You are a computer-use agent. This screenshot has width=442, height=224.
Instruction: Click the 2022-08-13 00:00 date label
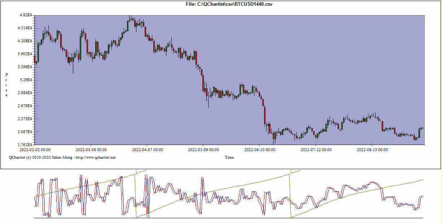(x=372, y=149)
